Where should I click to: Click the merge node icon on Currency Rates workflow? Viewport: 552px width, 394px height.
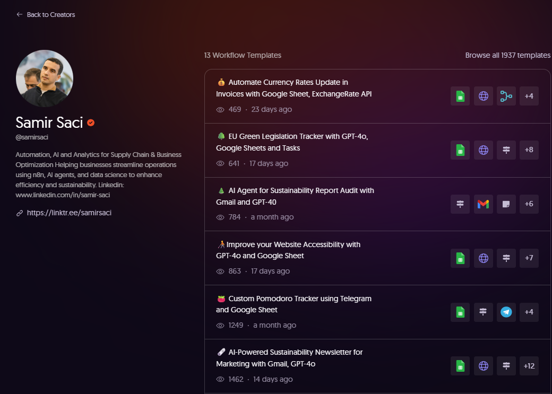[x=506, y=96]
